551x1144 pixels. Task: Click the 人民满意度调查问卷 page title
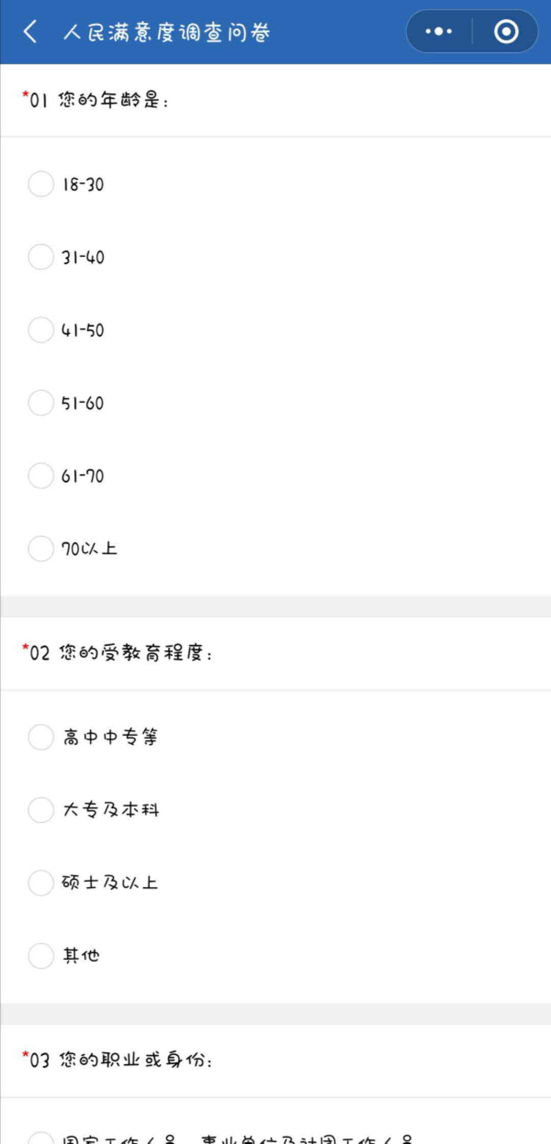coord(166,32)
